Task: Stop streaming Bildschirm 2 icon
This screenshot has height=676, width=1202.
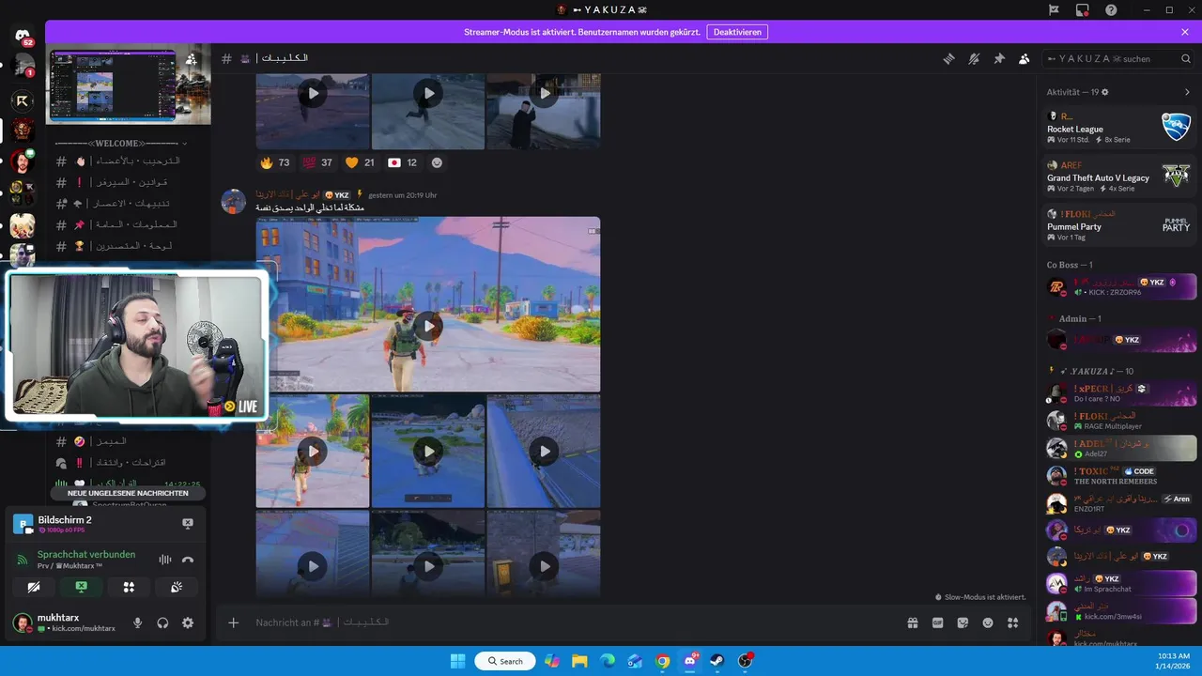Action: pyautogui.click(x=187, y=523)
